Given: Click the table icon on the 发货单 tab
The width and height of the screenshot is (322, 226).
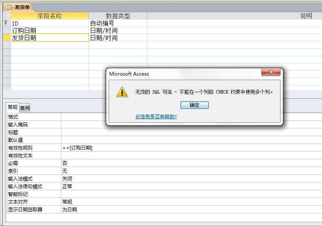Looking at the screenshot, I should (x=9, y=7).
